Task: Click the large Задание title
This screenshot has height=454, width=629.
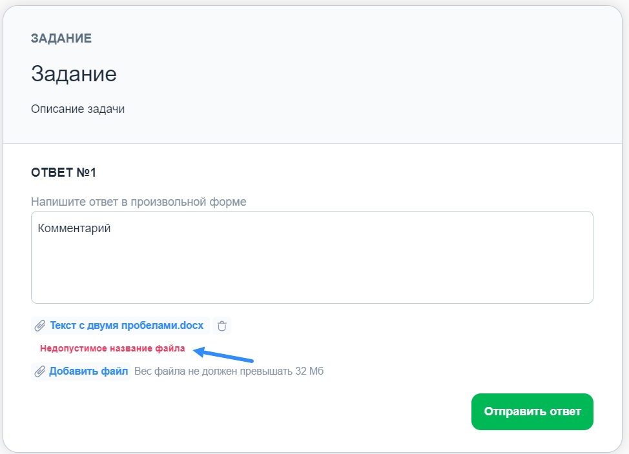Action: (x=74, y=74)
